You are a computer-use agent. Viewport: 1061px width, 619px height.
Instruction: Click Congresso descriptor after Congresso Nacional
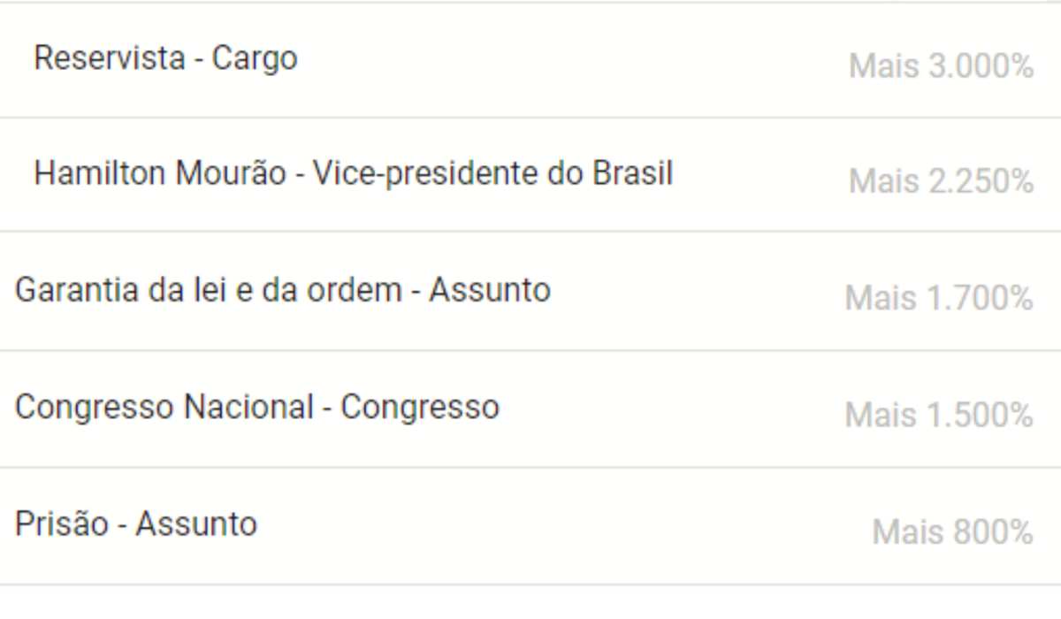pyautogui.click(x=420, y=408)
